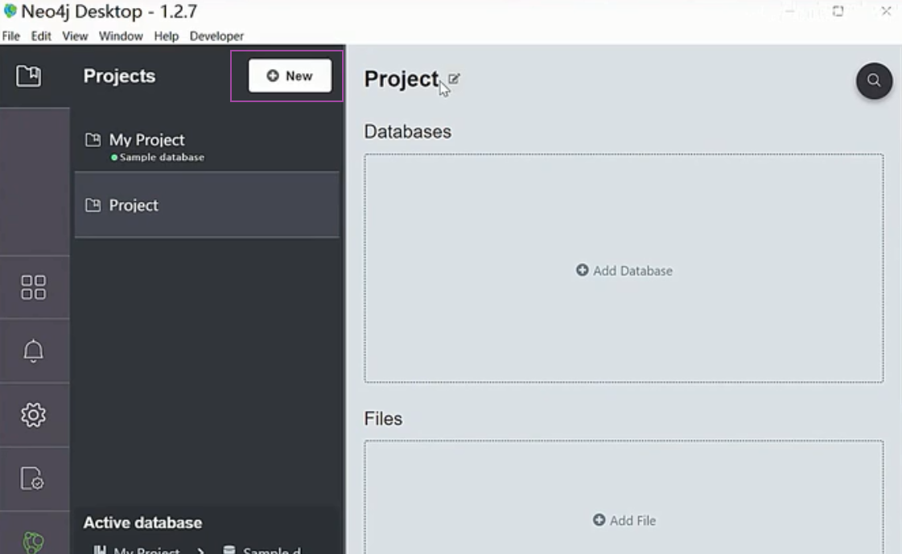Click the logs document icon in sidebar
Viewport: 902px width, 554px height.
click(34, 478)
